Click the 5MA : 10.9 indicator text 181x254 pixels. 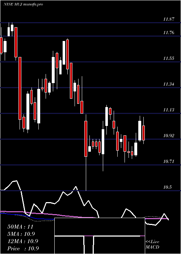pos(21,234)
